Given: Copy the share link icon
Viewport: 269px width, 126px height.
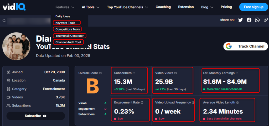Looking at the screenshot, I should click(266, 20).
